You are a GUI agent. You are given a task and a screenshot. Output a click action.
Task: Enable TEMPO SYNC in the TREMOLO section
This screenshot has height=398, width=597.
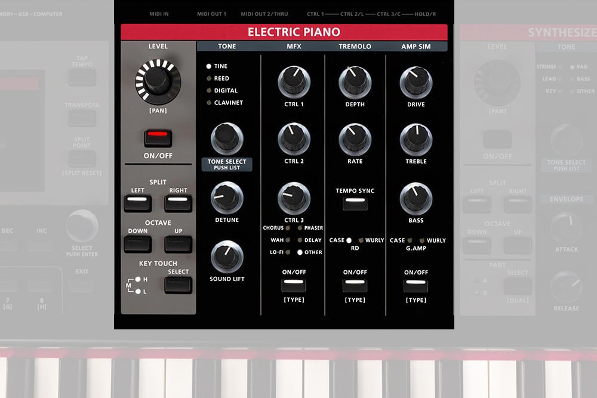click(x=355, y=203)
